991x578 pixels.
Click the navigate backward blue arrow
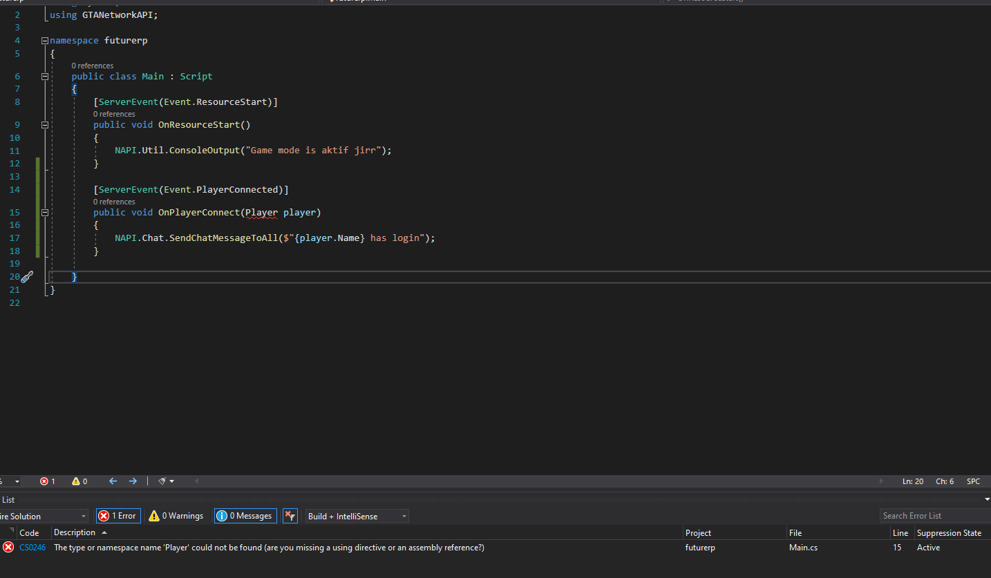pos(113,481)
